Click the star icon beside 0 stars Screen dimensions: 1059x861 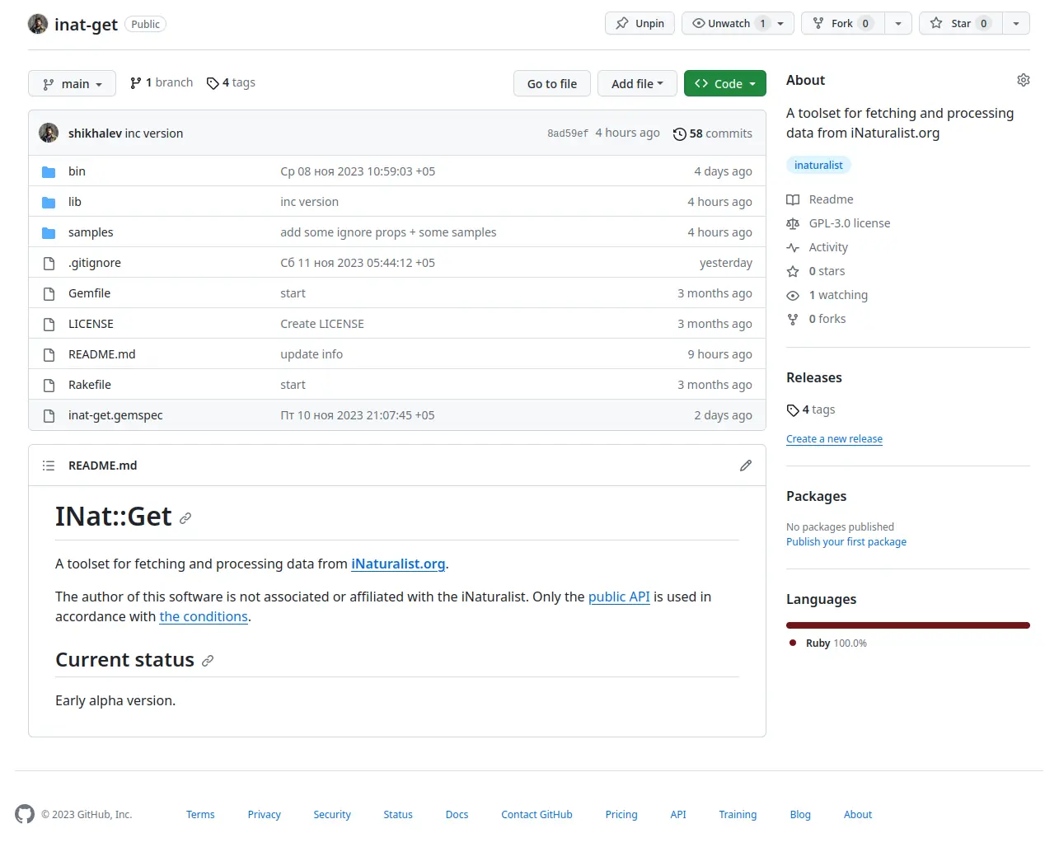coord(793,271)
